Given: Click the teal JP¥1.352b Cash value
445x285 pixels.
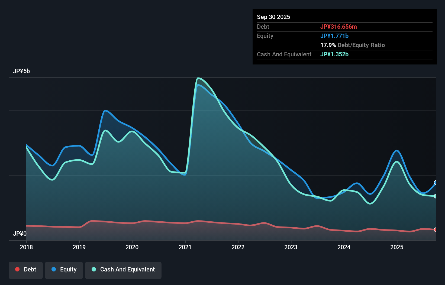Looking at the screenshot, I should click(x=334, y=54).
